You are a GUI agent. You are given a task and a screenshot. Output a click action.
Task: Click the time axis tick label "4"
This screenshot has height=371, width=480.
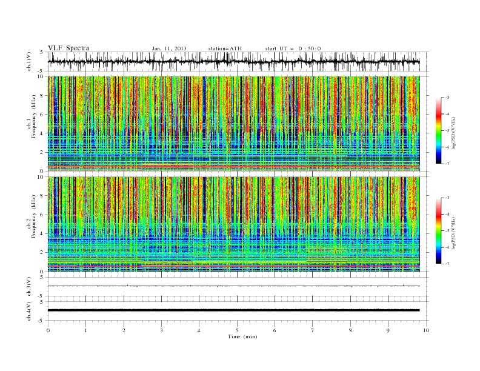[x=199, y=330]
